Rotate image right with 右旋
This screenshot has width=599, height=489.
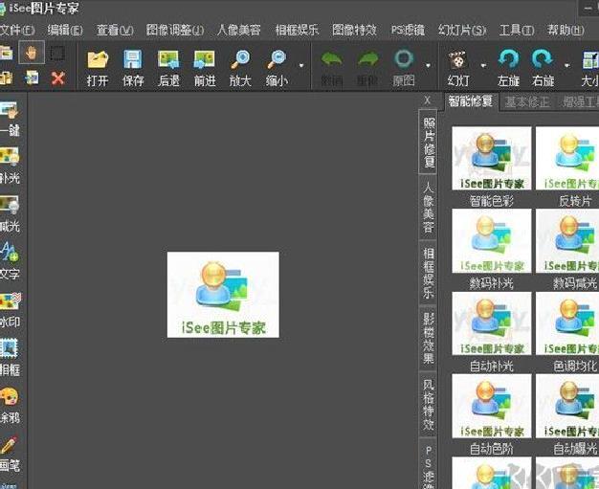(543, 60)
